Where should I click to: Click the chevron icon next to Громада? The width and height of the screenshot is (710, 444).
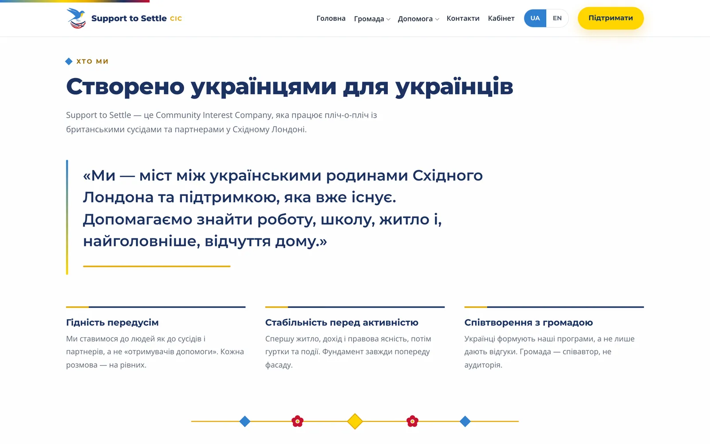tap(388, 19)
